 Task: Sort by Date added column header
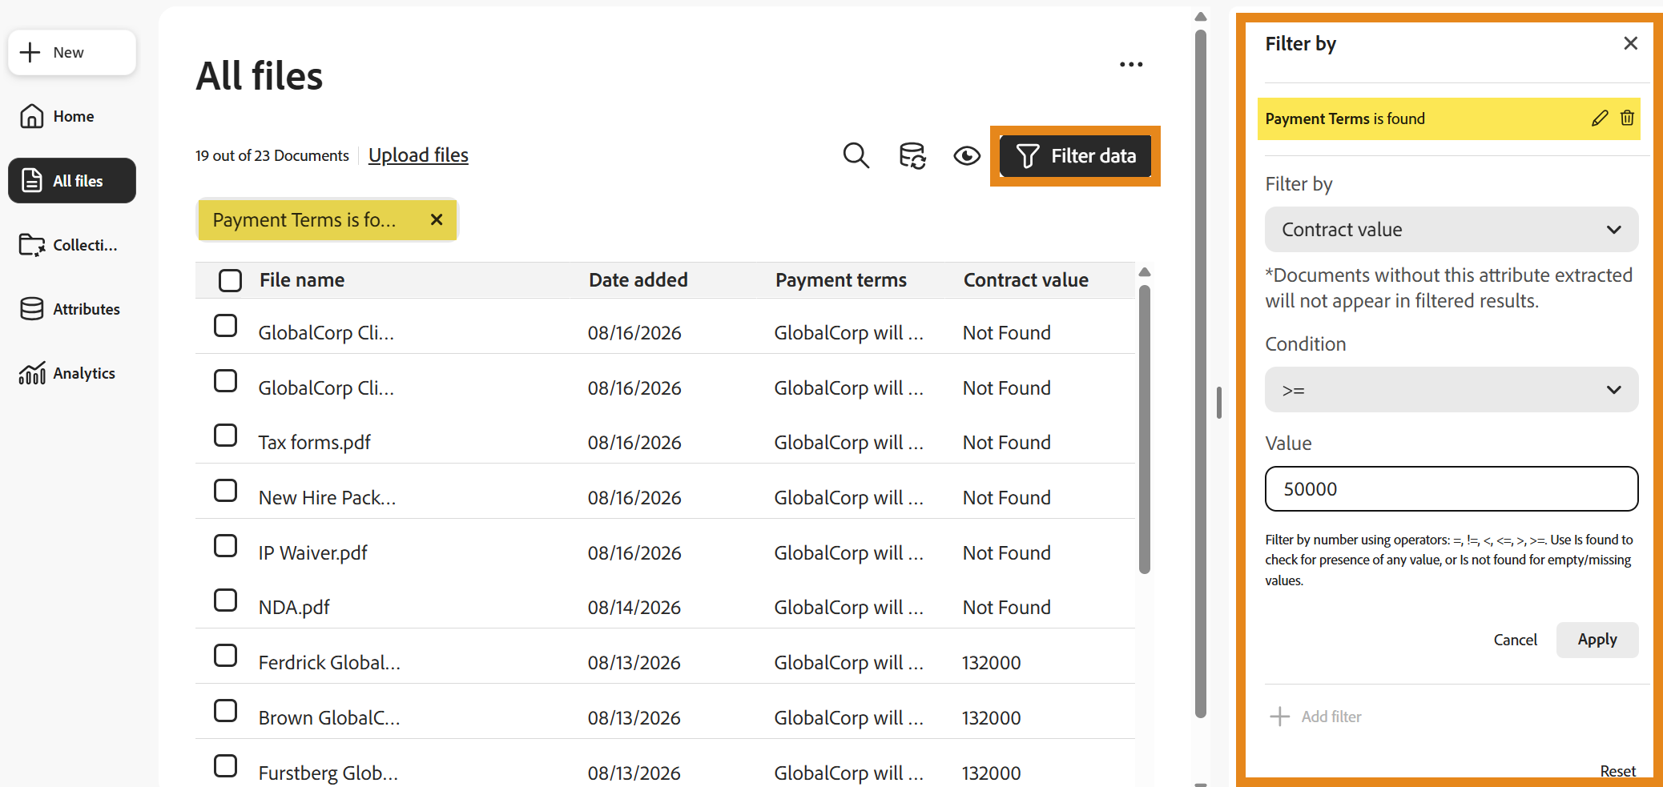click(x=638, y=280)
